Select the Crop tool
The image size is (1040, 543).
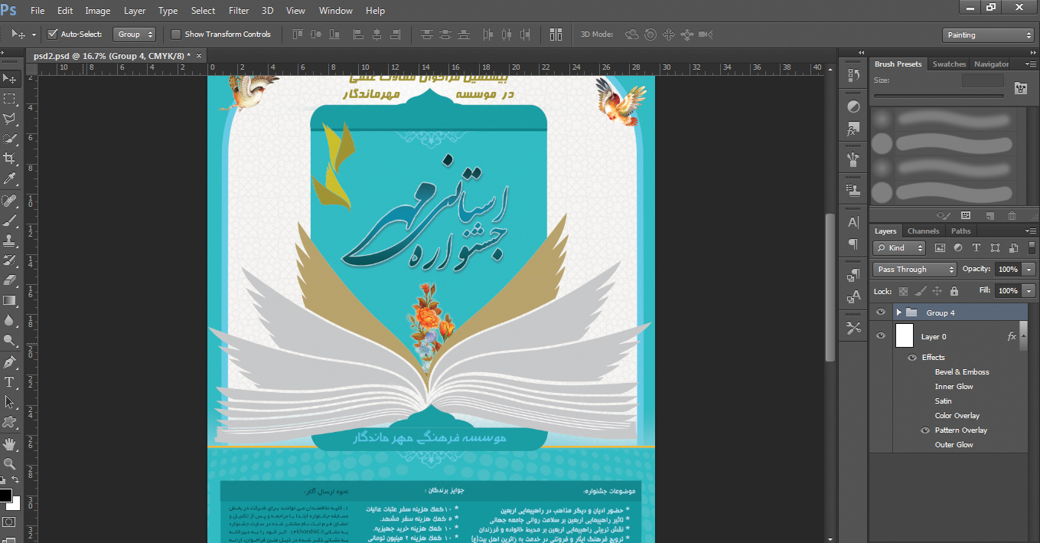click(x=10, y=159)
